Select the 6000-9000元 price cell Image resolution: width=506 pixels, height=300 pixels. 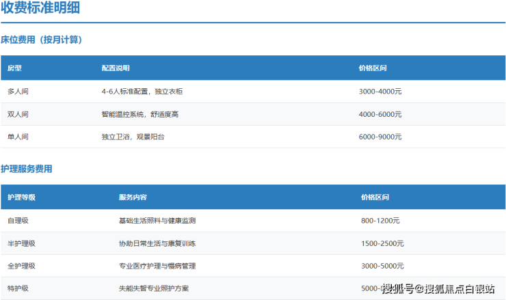380,137
